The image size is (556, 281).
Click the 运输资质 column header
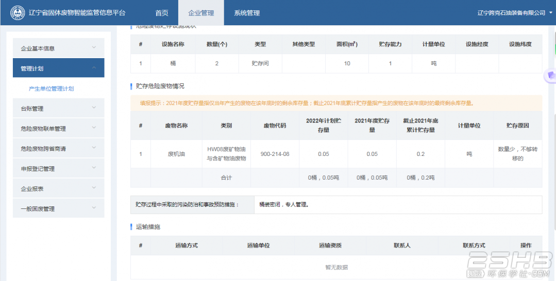coord(330,245)
